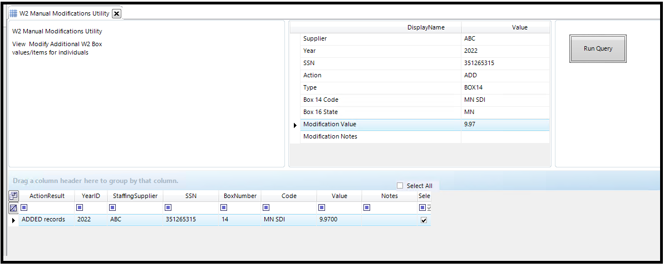Screen dimensions: 664x267
Task: Uncheck the Select checkbox for ADDED records row
Action: (424, 220)
